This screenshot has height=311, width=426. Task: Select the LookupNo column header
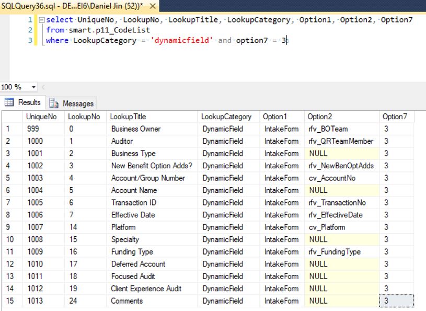point(85,117)
